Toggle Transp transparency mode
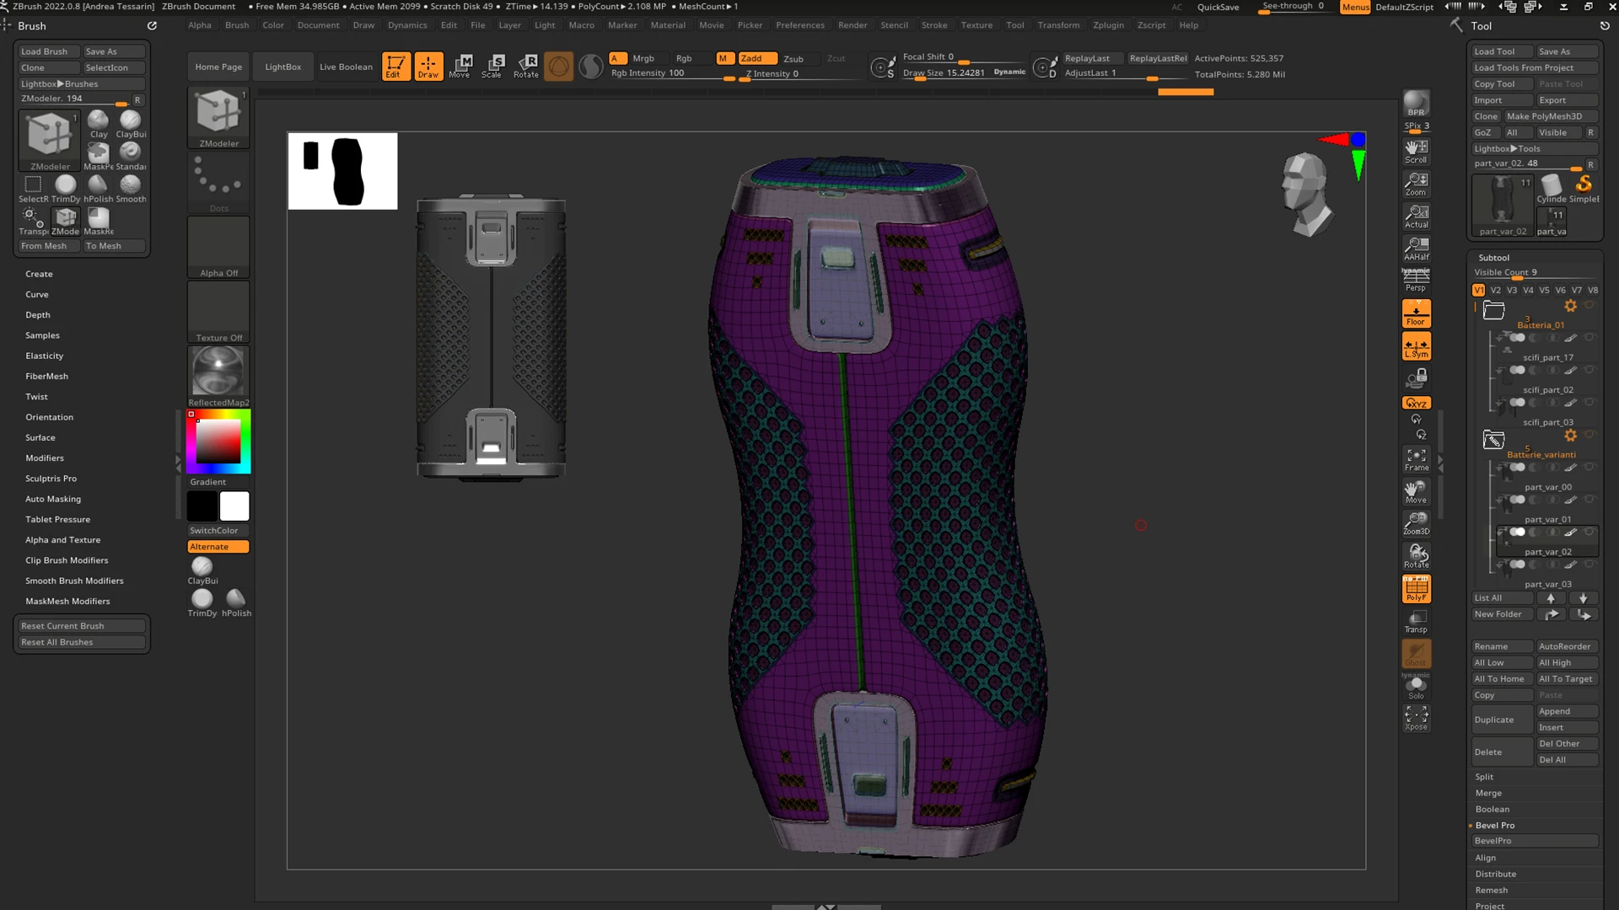Image resolution: width=1619 pixels, height=910 pixels. click(1416, 622)
